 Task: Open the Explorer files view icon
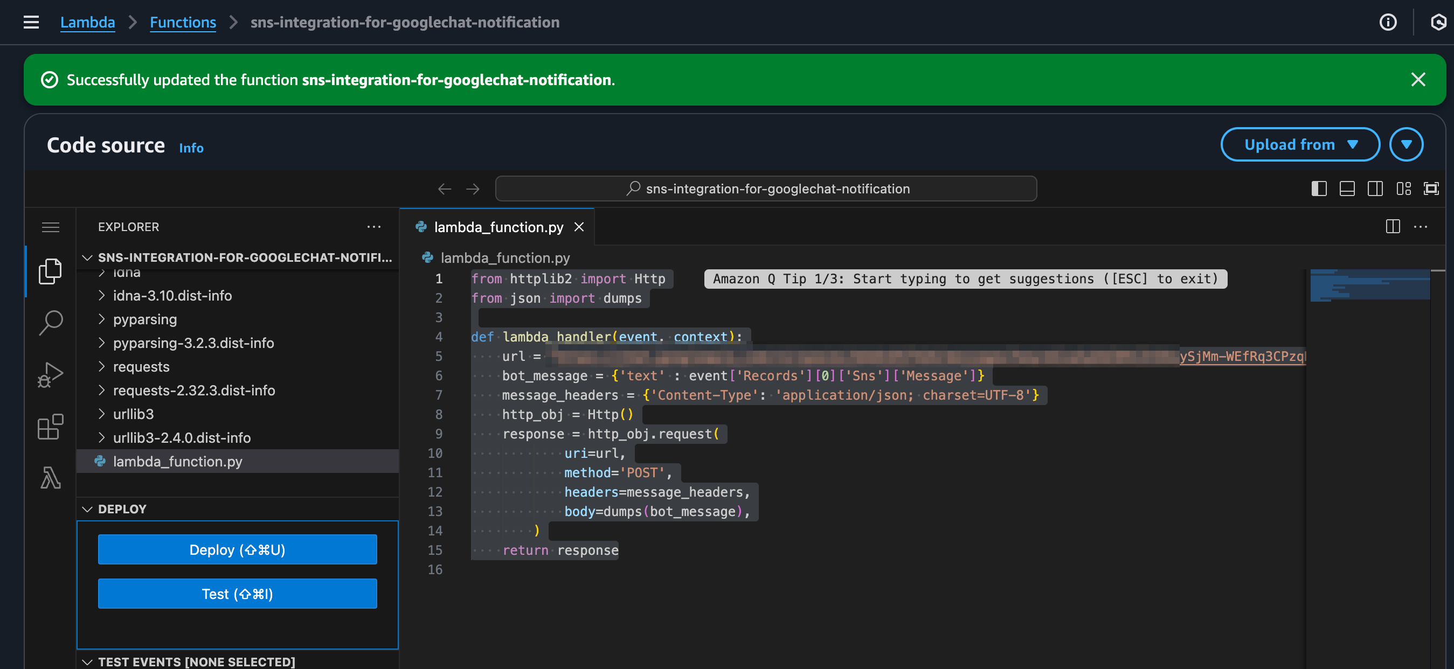(x=51, y=271)
